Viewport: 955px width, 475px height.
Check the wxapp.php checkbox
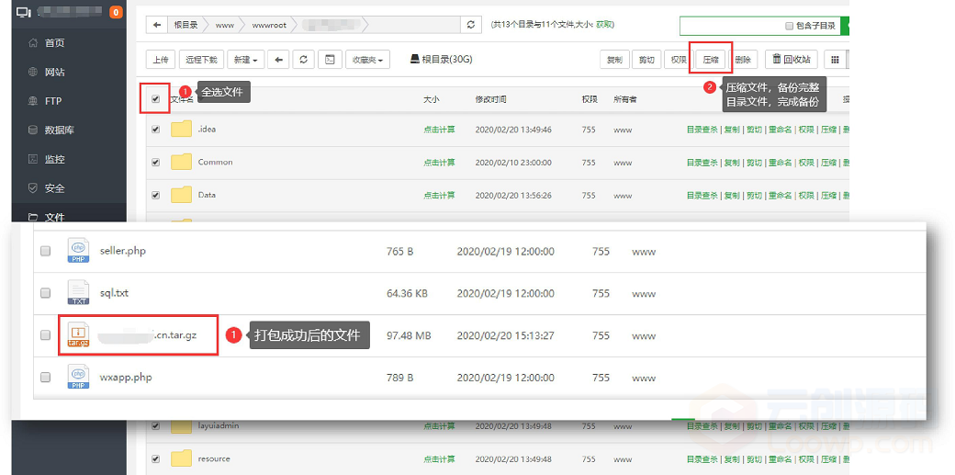coord(45,378)
